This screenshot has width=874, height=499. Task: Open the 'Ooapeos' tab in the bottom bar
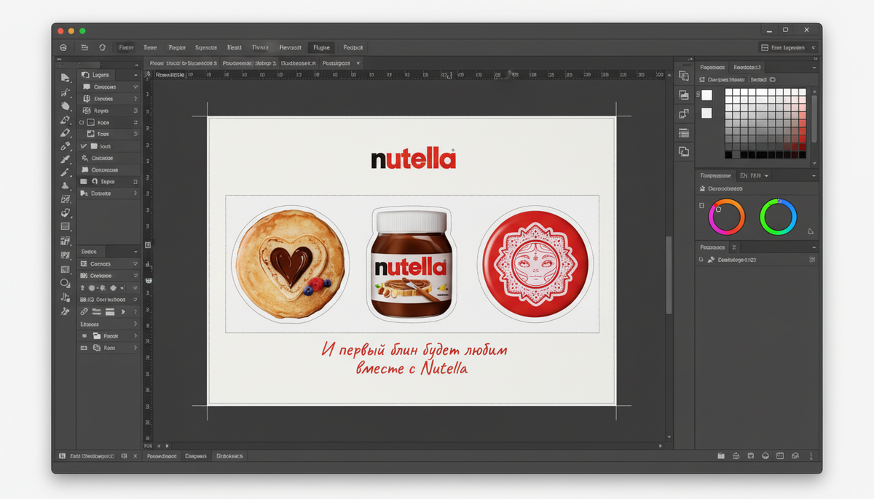pyautogui.click(x=196, y=456)
